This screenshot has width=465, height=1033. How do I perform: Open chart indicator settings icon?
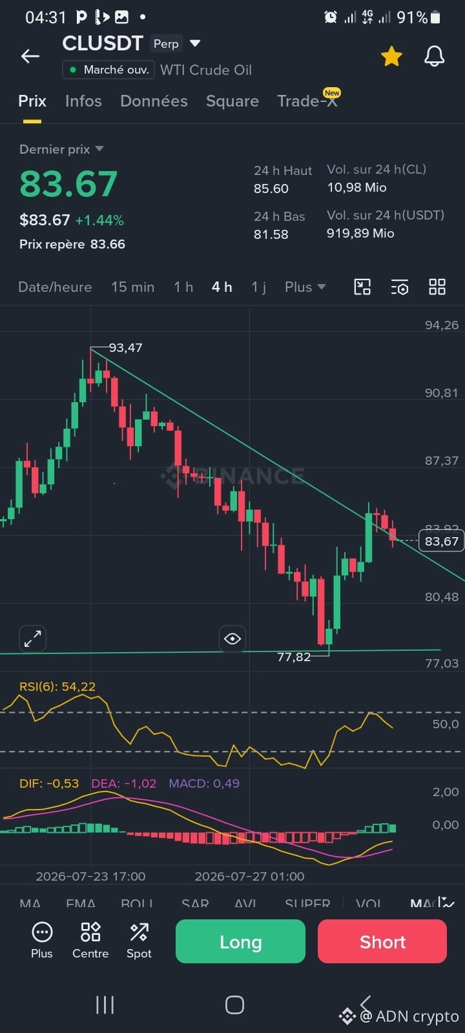[400, 287]
